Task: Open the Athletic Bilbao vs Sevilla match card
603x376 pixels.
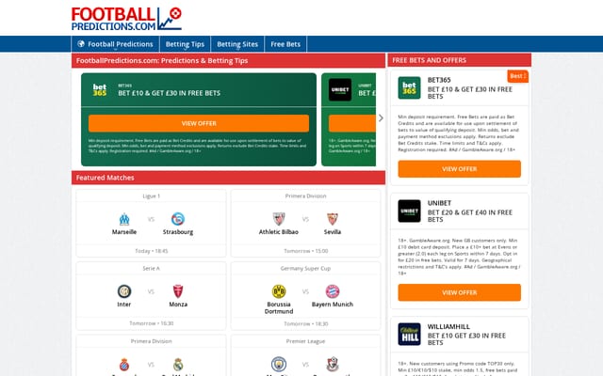Action: coord(305,224)
